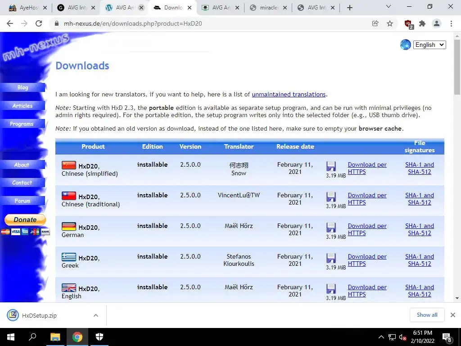Screen dimensions: 461x346
Task: Click the muted volume tray icon
Action: (x=402, y=337)
